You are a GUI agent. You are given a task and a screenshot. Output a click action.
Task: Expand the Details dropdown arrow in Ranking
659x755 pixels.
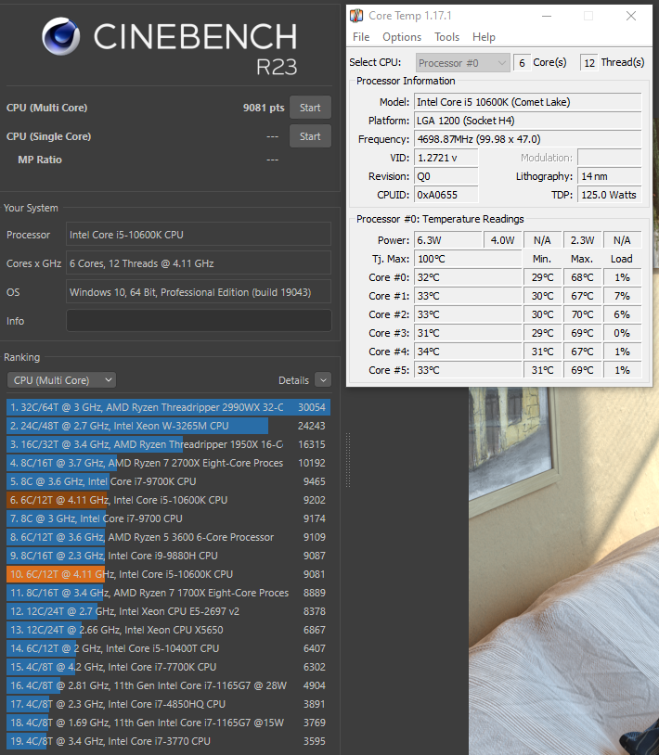click(x=323, y=380)
